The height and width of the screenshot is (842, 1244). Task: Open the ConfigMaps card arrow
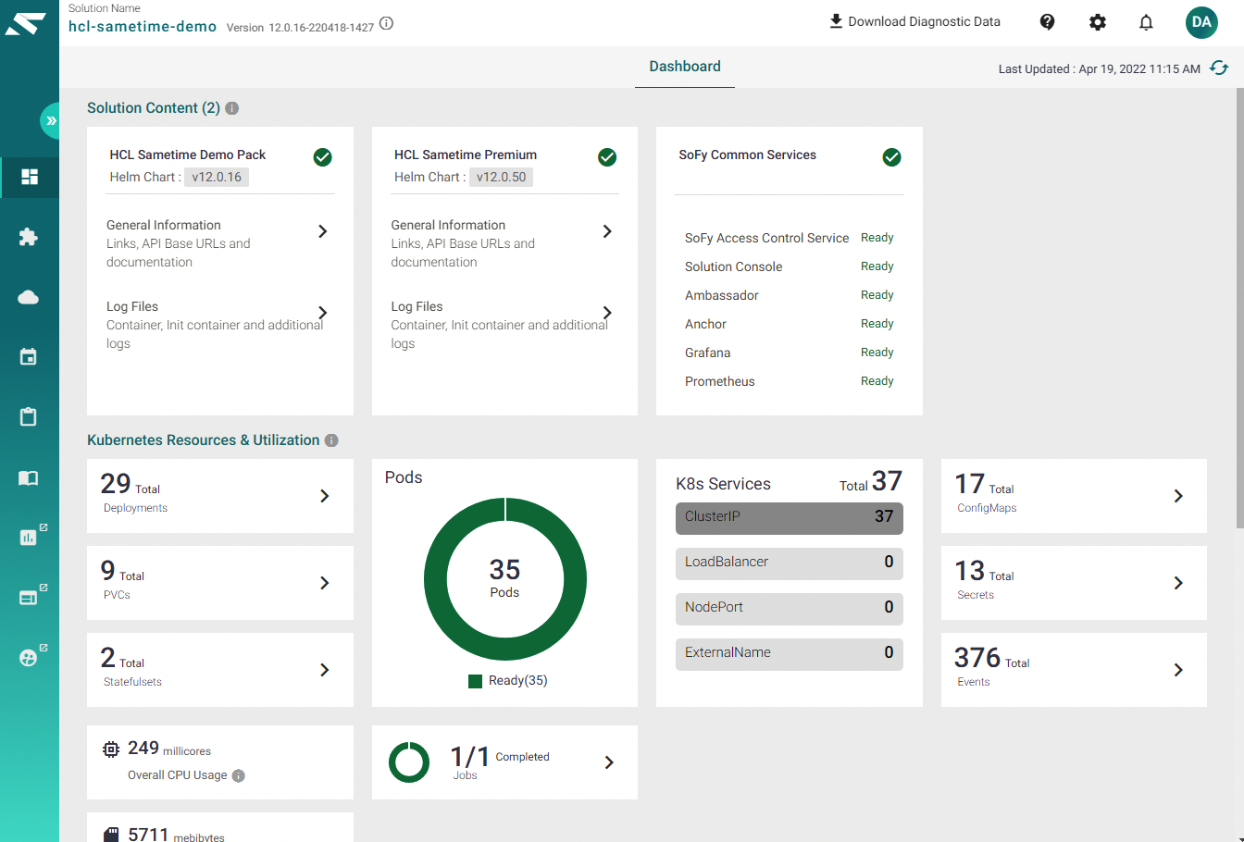(x=1178, y=496)
